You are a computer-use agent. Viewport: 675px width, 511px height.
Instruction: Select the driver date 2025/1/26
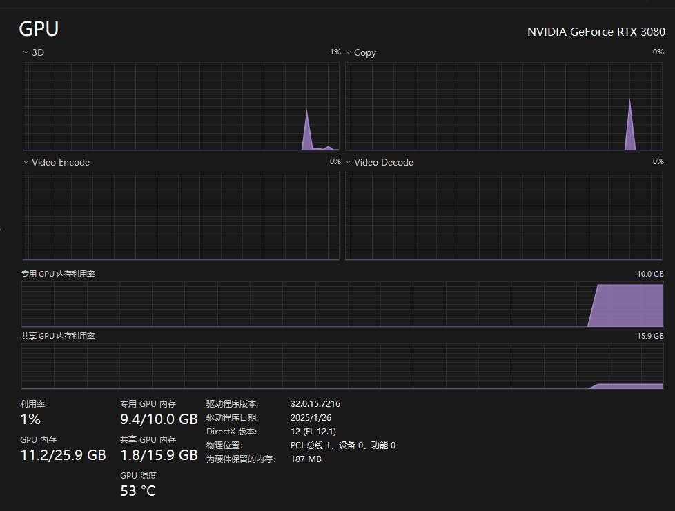[310, 418]
